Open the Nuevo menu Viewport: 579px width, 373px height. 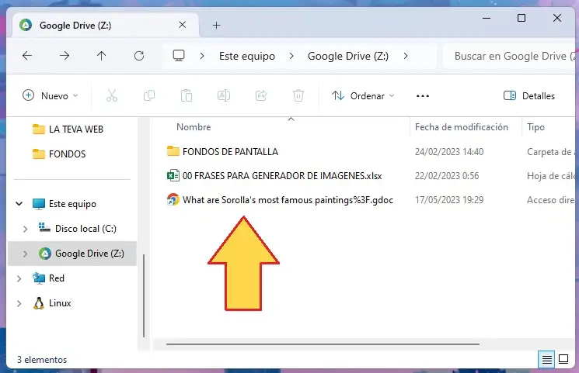51,96
